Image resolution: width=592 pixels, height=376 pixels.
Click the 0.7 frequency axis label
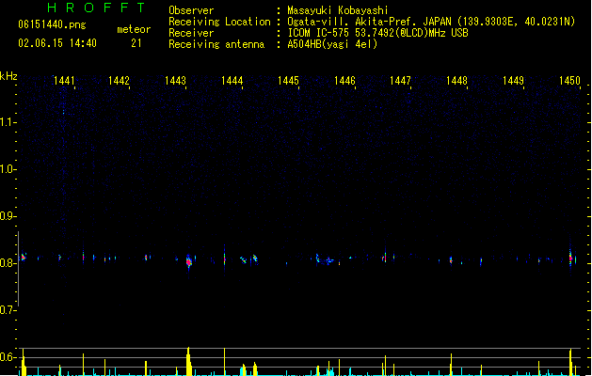[x=8, y=310]
